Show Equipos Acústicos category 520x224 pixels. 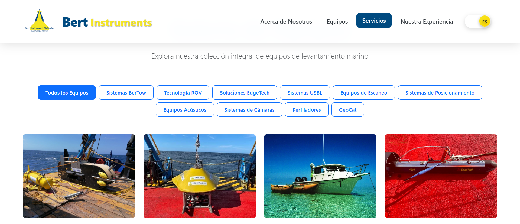coord(185,110)
